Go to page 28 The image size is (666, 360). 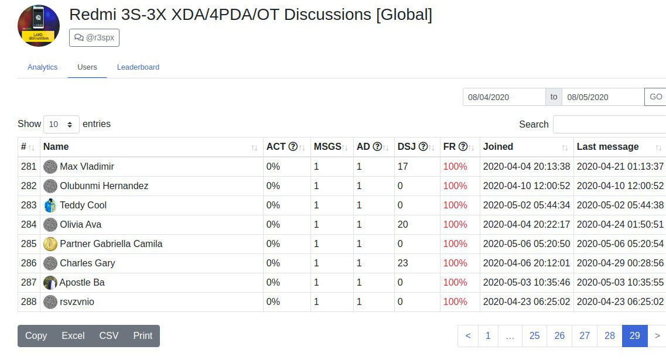click(x=610, y=336)
